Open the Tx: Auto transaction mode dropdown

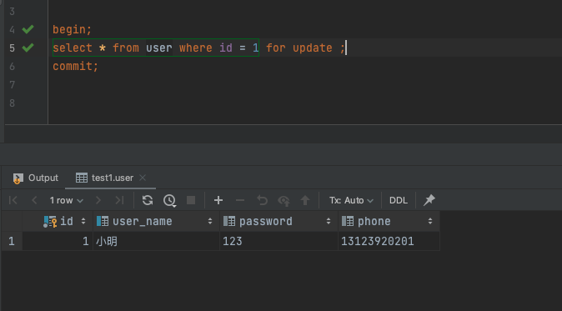[x=351, y=200]
